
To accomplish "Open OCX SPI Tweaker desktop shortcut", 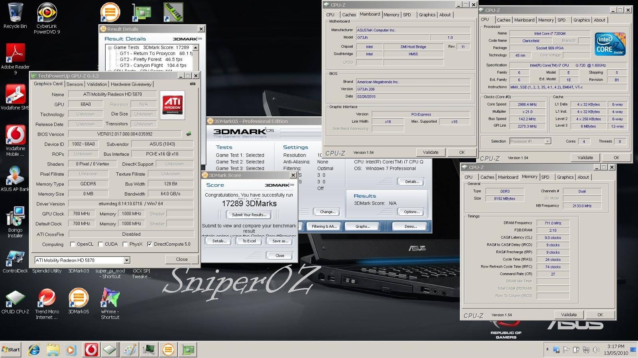I will point(142,274).
